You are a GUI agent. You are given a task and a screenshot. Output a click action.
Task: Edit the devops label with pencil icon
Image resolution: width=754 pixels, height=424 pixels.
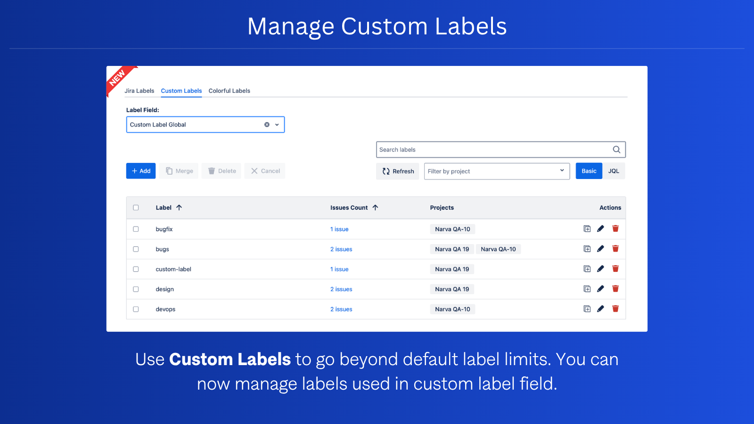(600, 309)
